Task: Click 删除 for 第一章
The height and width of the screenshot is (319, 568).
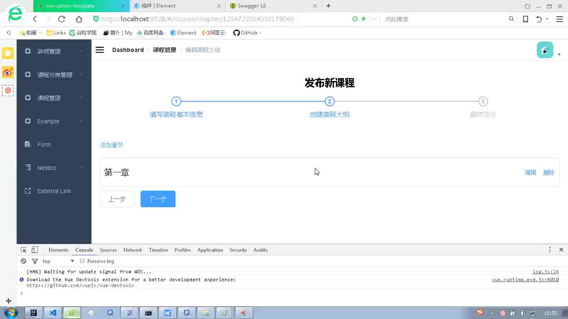Action: click(548, 172)
